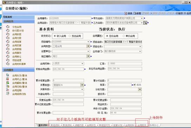Open the 报表 report toolbar item

(x=128, y=13)
